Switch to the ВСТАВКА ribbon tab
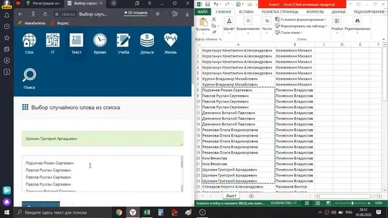This screenshot has width=388, height=218. pos(246,12)
